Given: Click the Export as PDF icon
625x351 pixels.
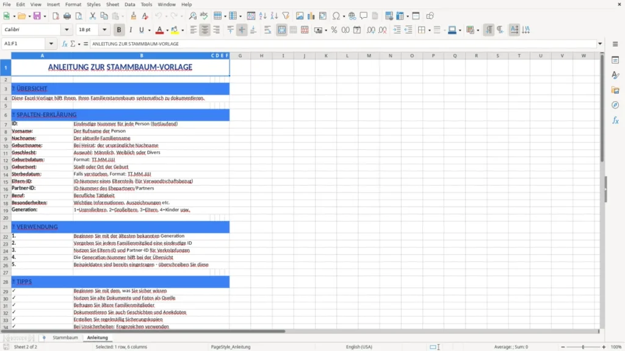Looking at the screenshot, I should (56, 16).
